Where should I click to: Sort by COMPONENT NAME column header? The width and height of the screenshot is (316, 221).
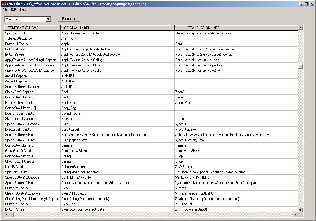pos(32,28)
